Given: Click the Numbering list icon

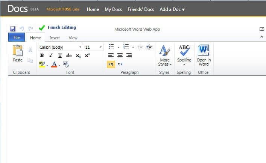Looking at the screenshot, I should (126, 46).
